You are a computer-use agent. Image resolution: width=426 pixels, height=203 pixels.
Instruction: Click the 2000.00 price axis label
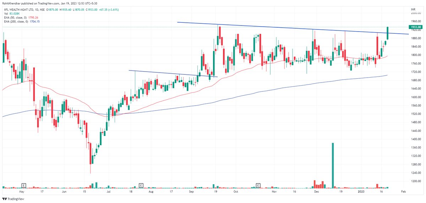(x=416, y=13)
